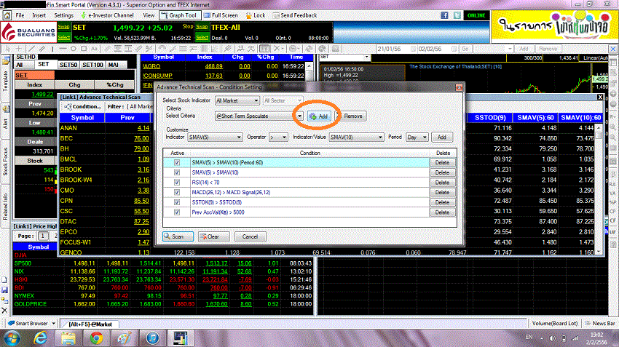This screenshot has width=619, height=347.
Task: Expand the @Short Term Speculate criteria dropdown
Action: click(x=299, y=116)
